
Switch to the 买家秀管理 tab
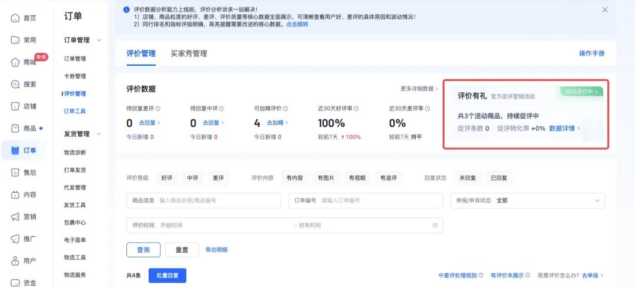(189, 53)
